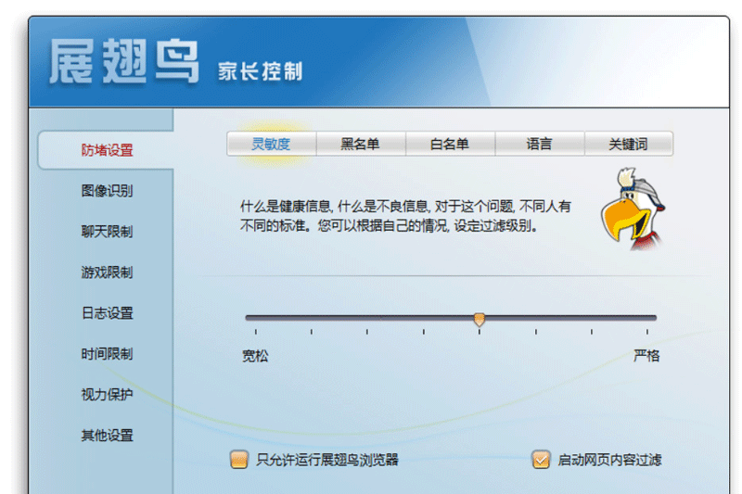Switch to the 黑名单 tab

click(x=361, y=144)
